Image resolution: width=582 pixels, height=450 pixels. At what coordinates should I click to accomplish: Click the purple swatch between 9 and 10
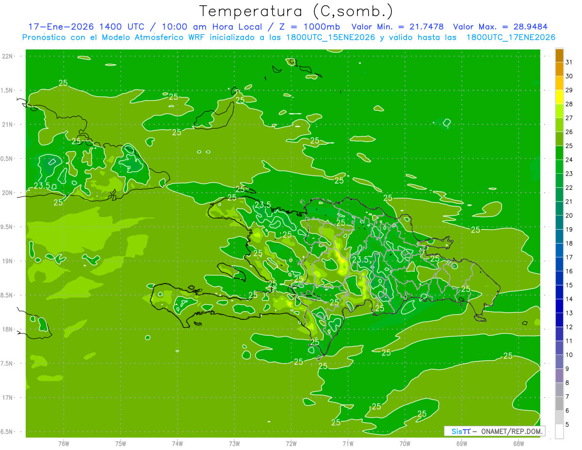(x=559, y=362)
